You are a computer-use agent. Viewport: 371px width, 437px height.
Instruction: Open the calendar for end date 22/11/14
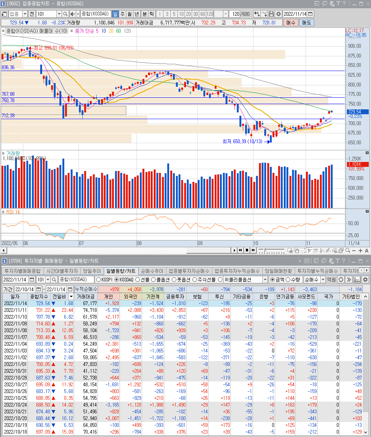point(70,290)
